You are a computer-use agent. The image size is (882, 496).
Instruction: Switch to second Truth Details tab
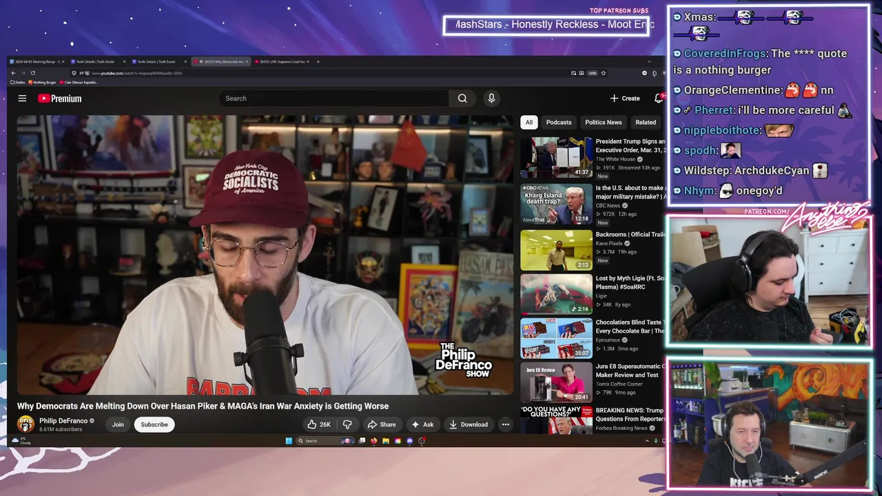(x=159, y=61)
